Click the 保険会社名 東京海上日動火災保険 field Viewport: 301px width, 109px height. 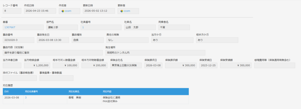pos(126,65)
